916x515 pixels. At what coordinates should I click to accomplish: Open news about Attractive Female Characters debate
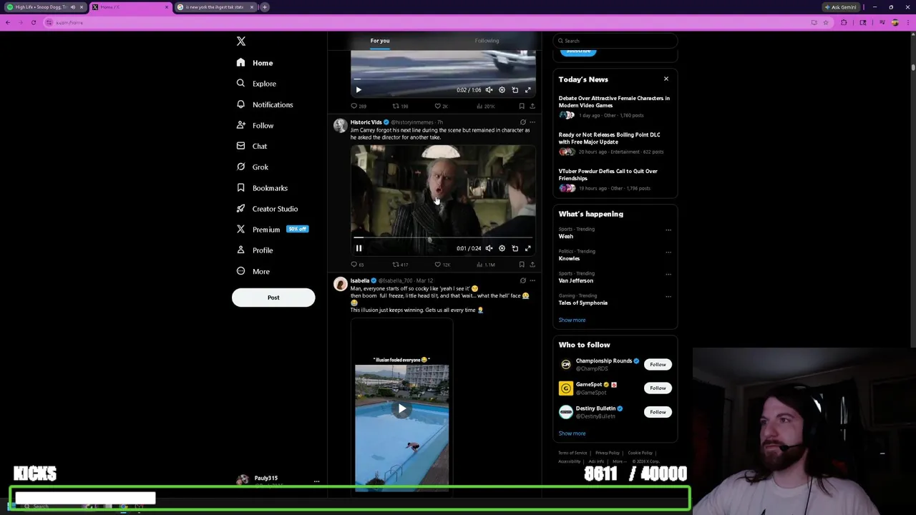pos(614,102)
